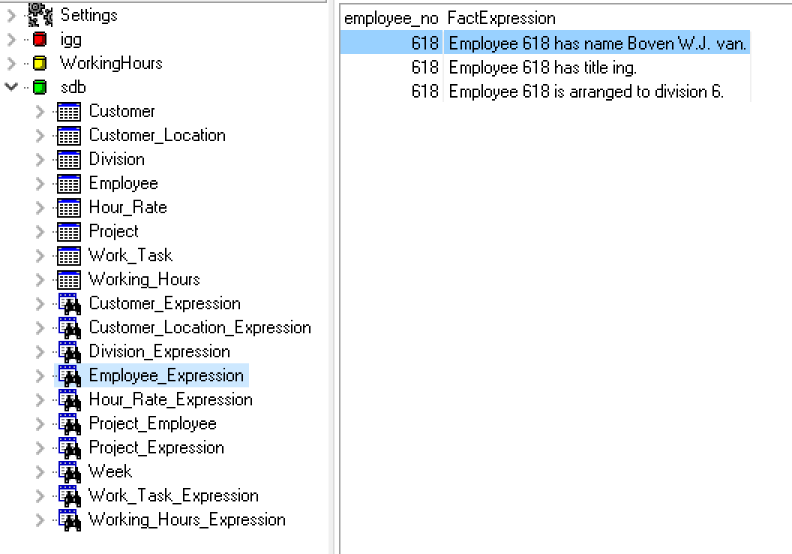Expand the igg database node
792x554 pixels.
[x=11, y=39]
